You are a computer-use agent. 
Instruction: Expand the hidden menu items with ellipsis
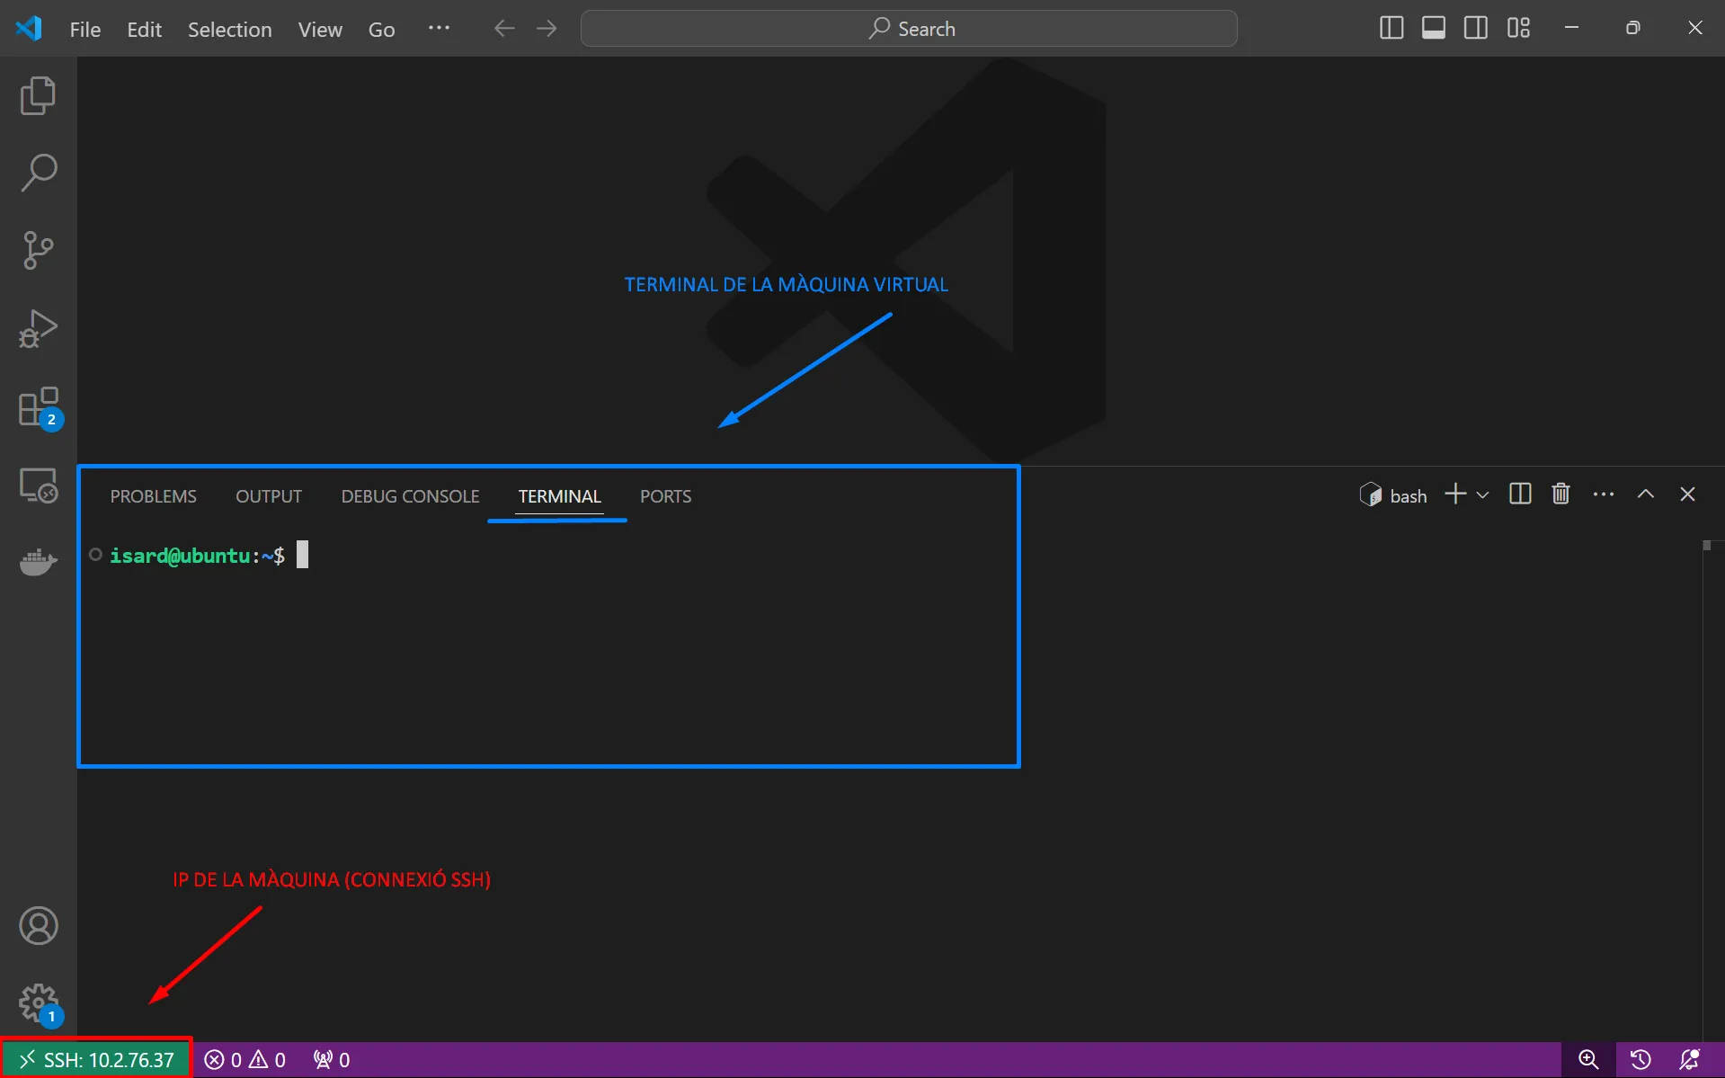point(439,28)
